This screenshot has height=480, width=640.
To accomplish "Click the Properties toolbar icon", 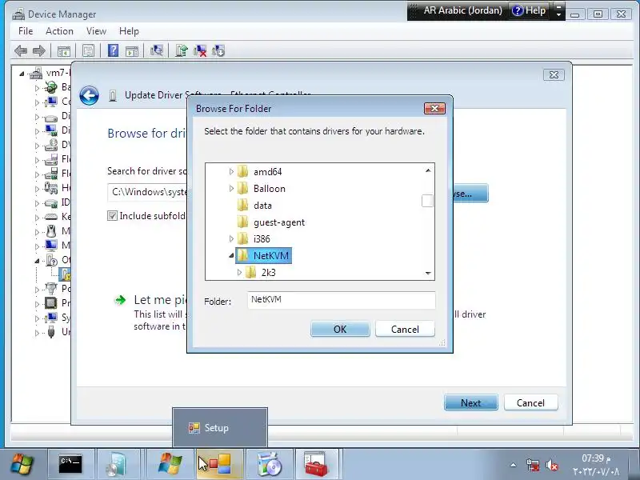I will 88,51.
